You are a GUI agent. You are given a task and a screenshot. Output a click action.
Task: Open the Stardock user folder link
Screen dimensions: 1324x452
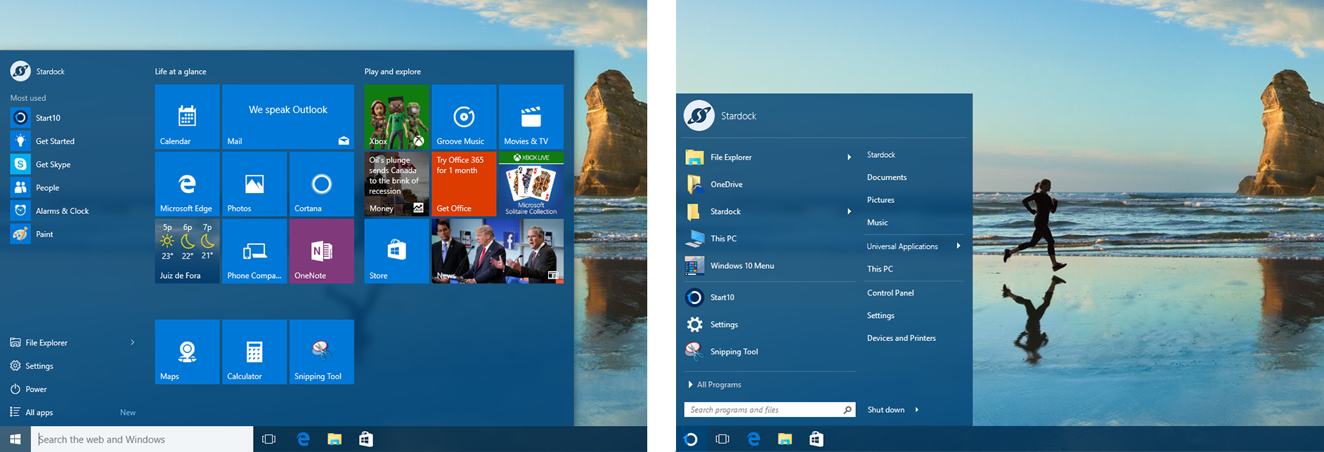point(881,155)
